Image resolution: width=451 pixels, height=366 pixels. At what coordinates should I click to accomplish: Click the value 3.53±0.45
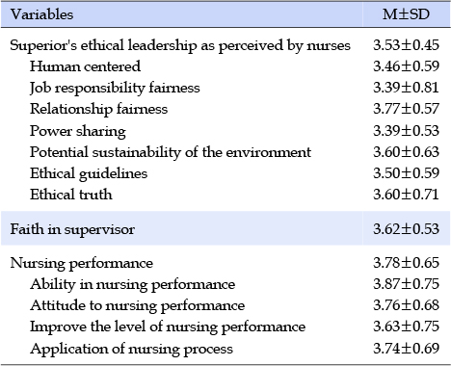pyautogui.click(x=406, y=45)
